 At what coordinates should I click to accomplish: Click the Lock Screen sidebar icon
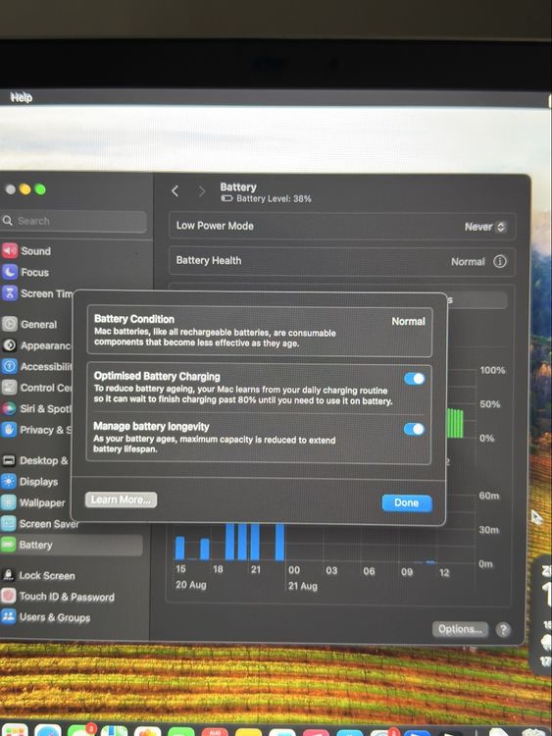tap(9, 575)
